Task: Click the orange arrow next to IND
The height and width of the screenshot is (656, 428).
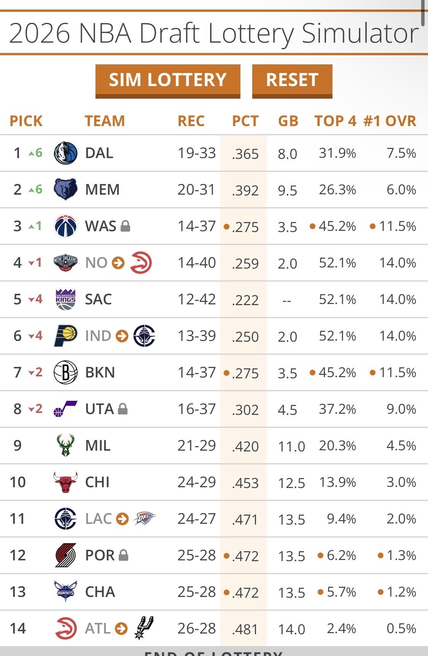Action: pyautogui.click(x=122, y=336)
